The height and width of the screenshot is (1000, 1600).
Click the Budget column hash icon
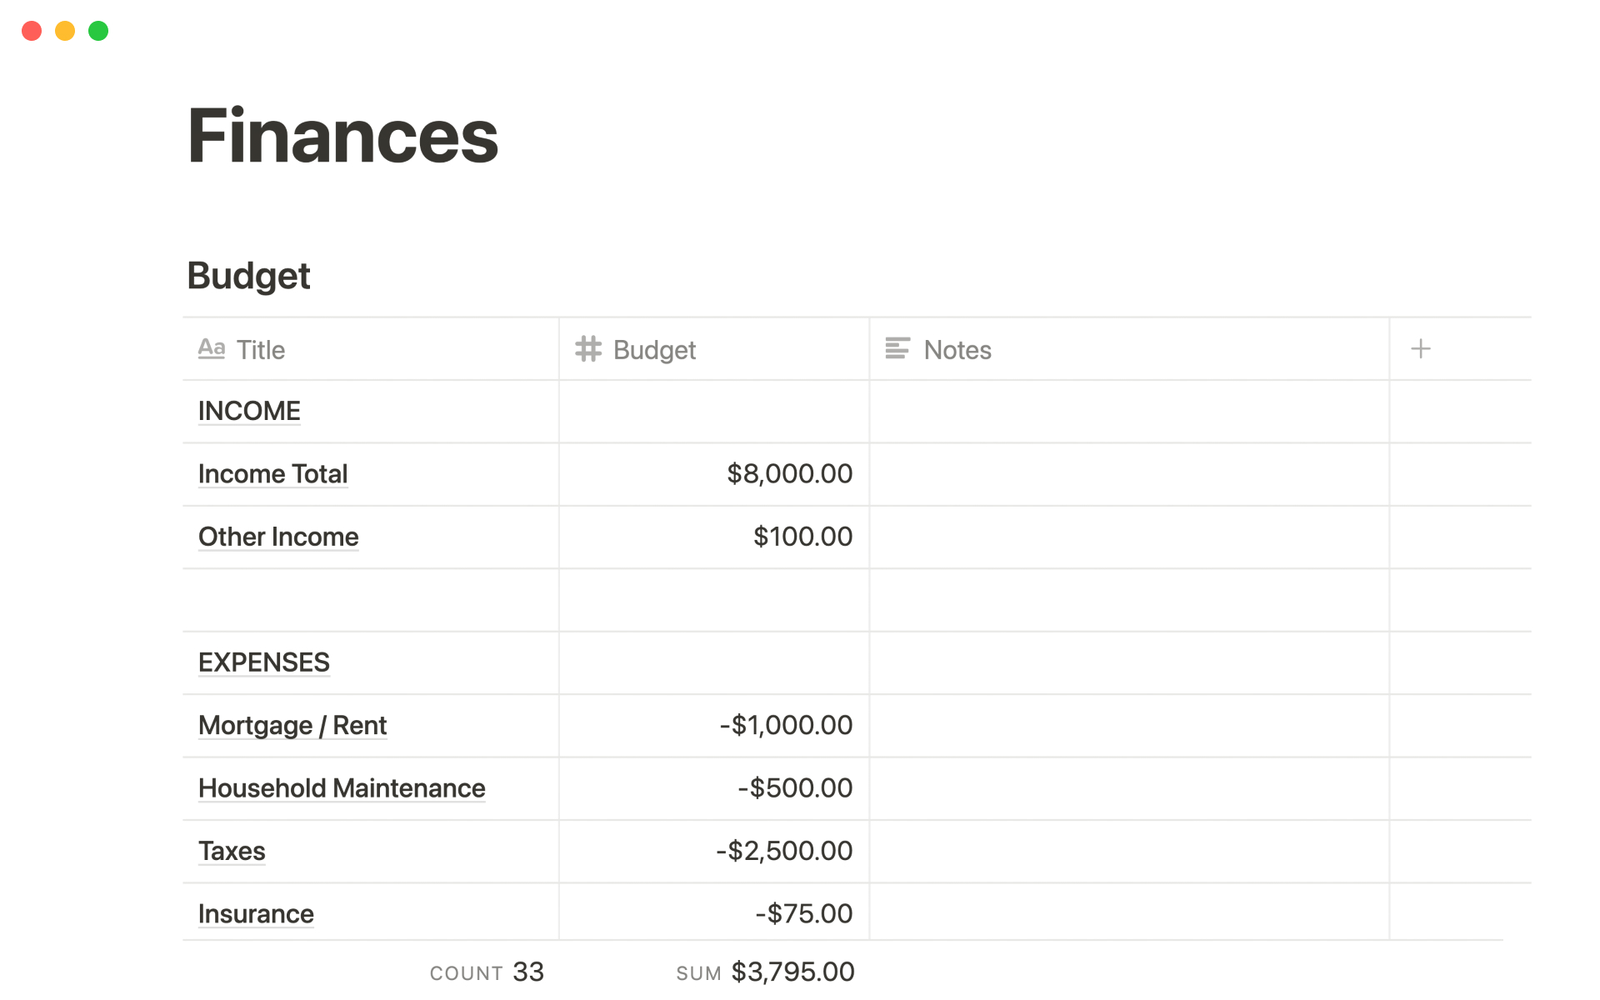pos(588,349)
